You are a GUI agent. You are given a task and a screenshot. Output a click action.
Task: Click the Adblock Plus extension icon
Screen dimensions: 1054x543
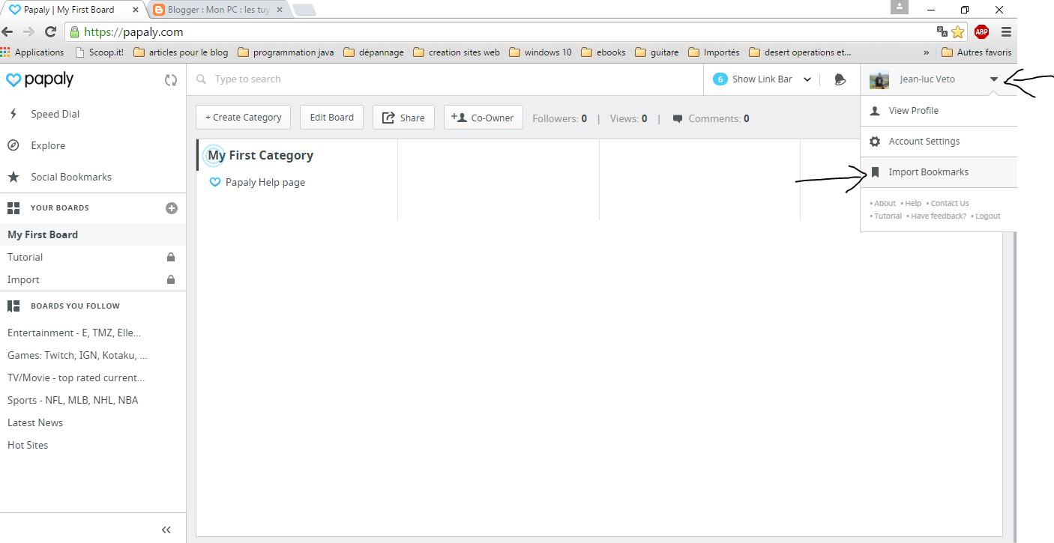(981, 31)
